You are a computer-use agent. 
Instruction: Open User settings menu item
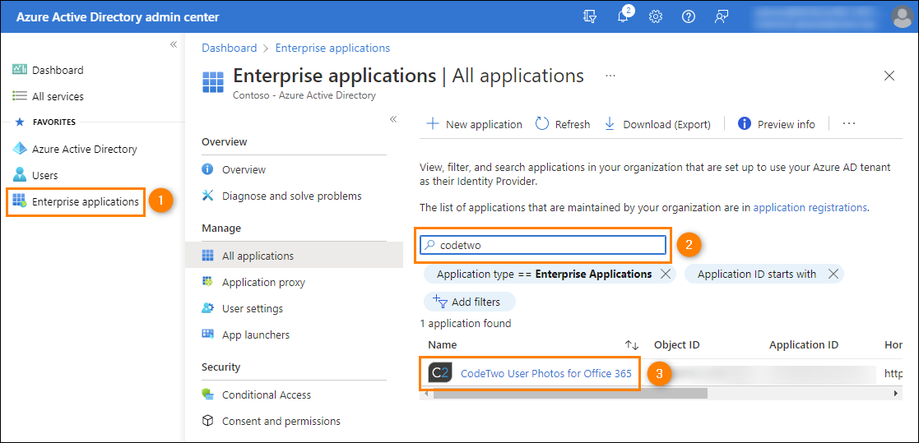pos(253,308)
